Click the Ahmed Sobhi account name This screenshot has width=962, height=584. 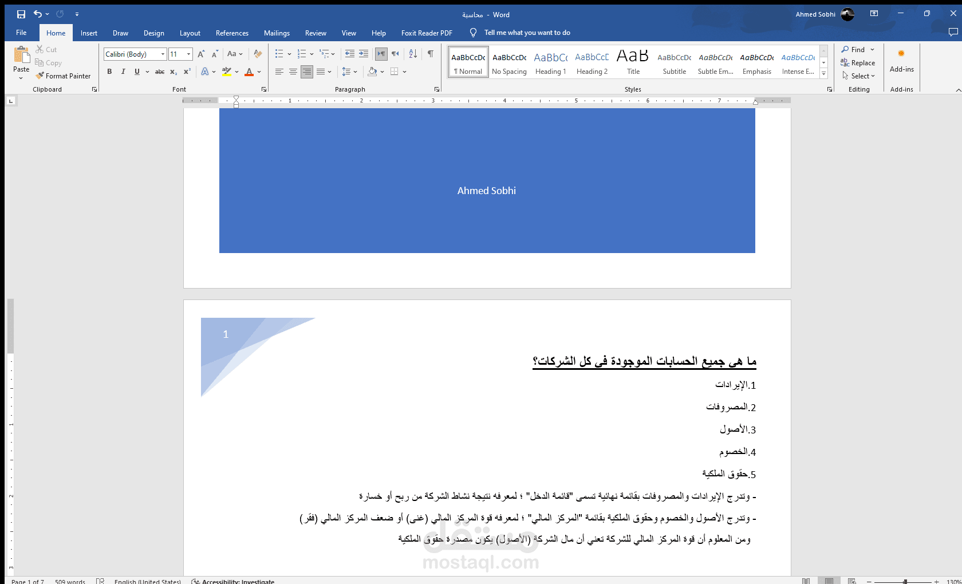[x=815, y=14]
